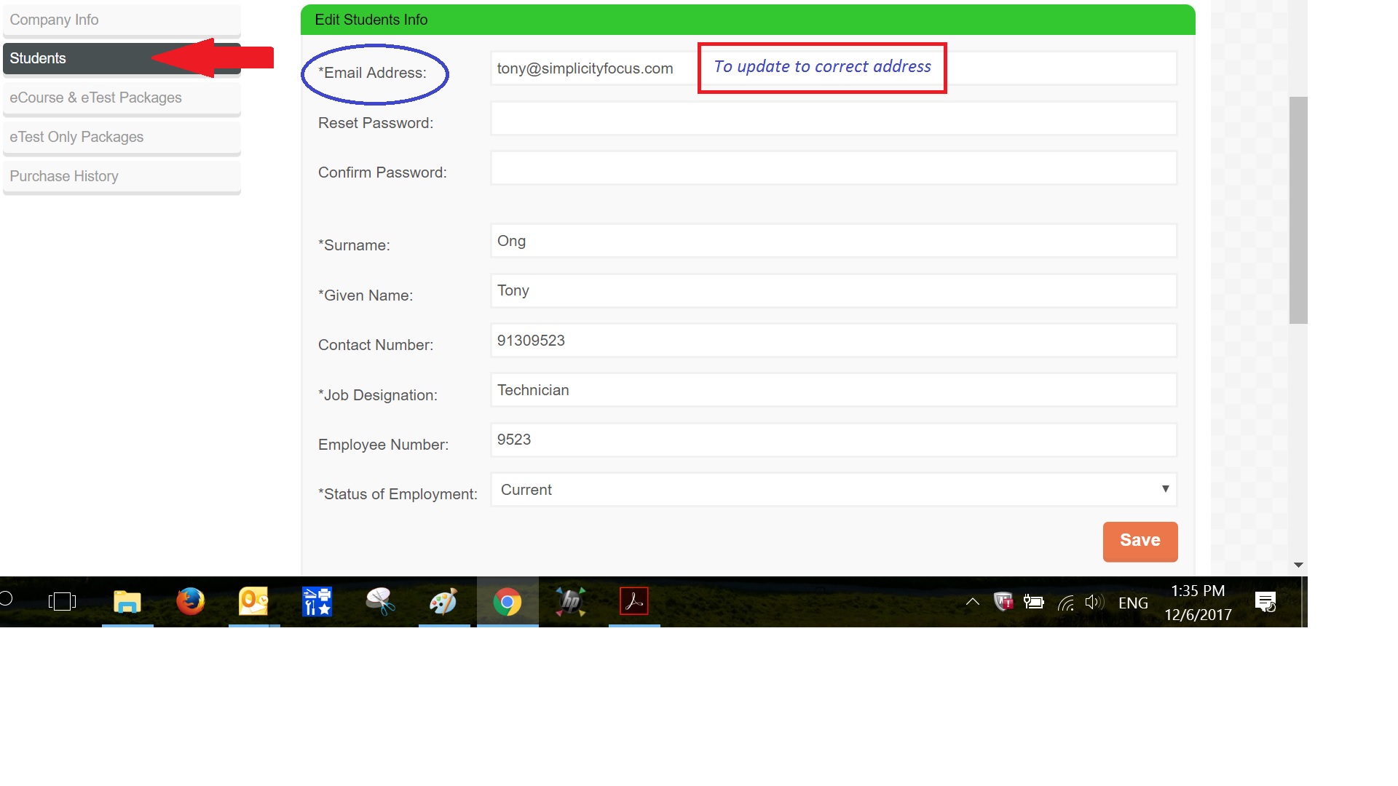Show hidden system tray icons

coord(972,602)
